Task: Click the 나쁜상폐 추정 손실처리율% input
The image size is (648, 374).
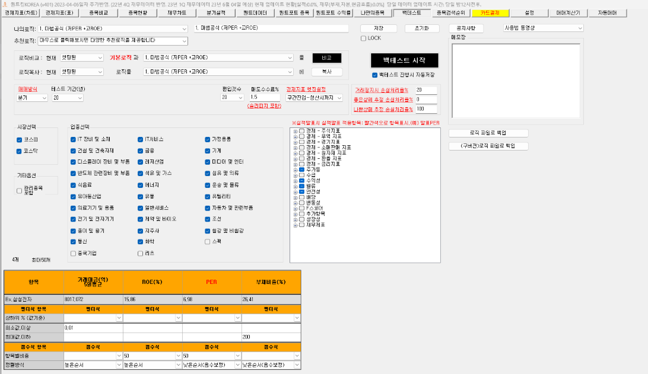Action: click(426, 109)
